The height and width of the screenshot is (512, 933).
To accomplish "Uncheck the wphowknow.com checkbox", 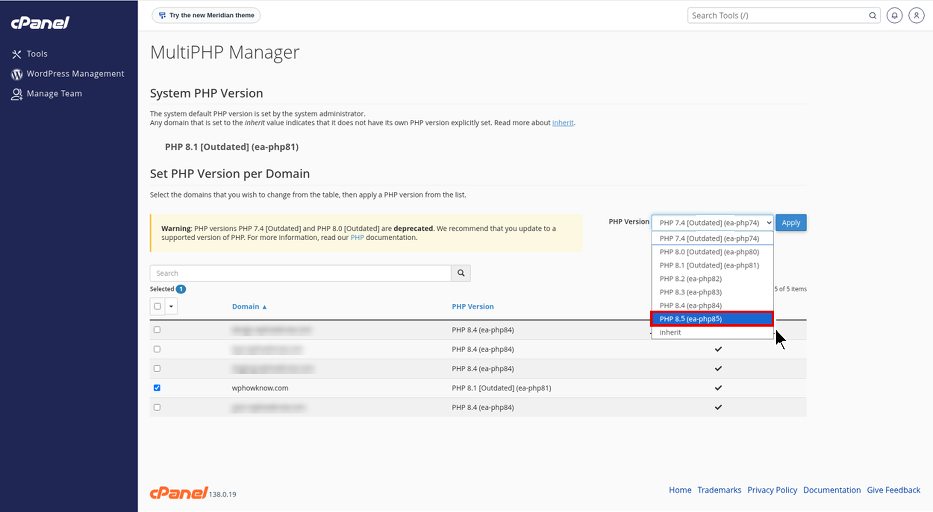I will pos(157,388).
